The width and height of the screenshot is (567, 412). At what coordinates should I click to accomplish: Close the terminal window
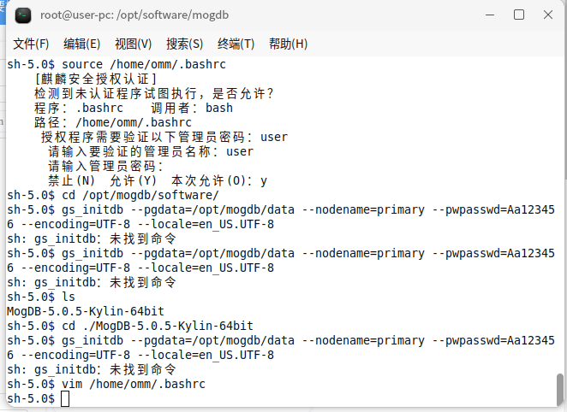pos(548,15)
